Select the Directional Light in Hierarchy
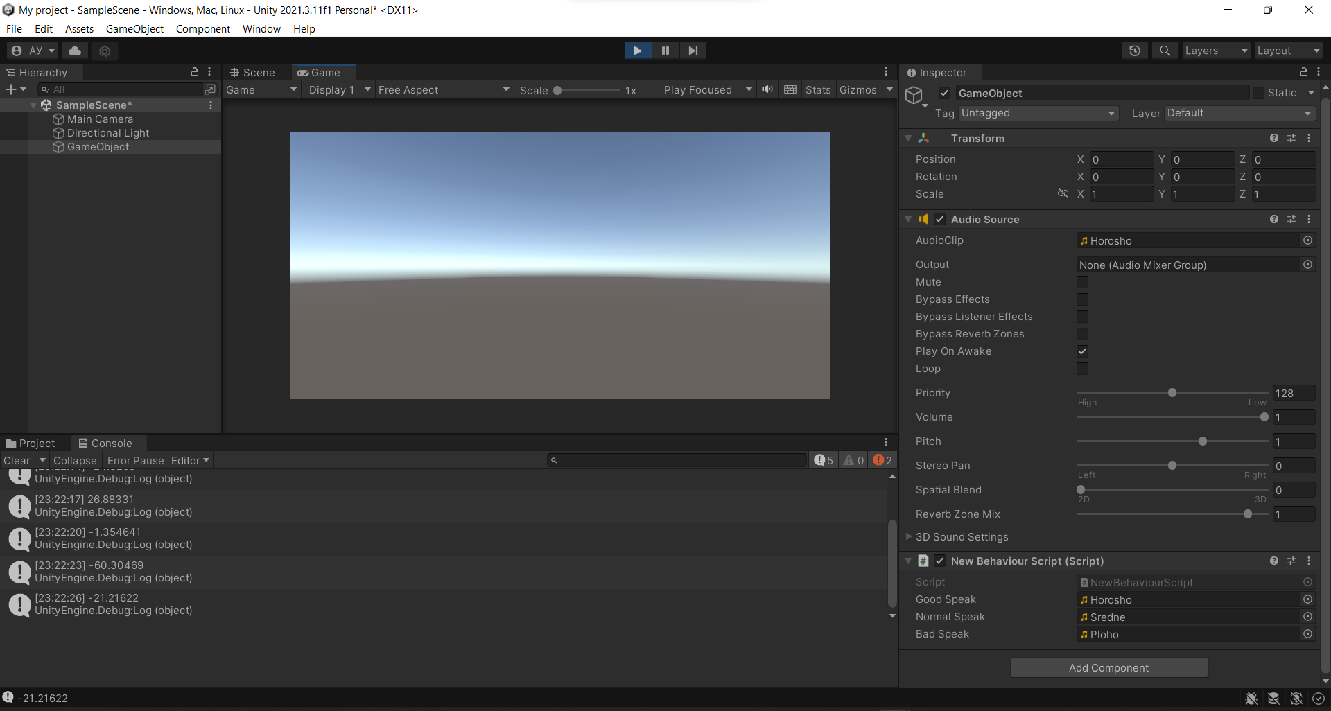This screenshot has height=711, width=1331. click(108, 132)
